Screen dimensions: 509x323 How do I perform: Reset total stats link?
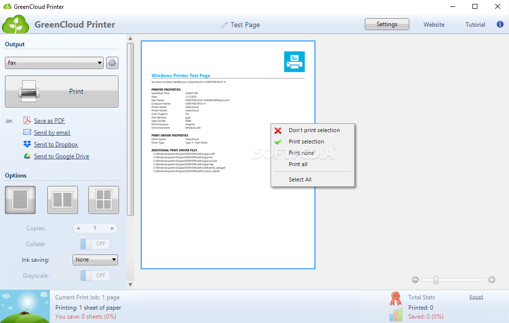click(476, 297)
